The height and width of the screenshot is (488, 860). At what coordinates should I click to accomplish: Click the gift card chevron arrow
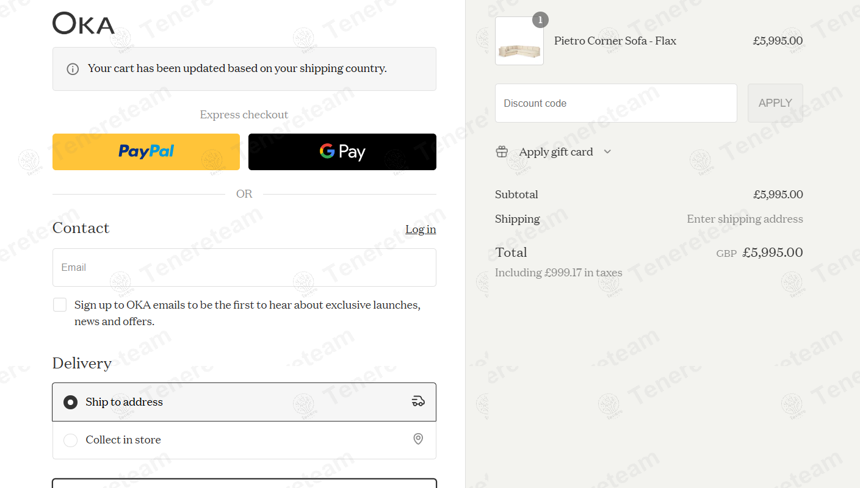[x=607, y=152]
